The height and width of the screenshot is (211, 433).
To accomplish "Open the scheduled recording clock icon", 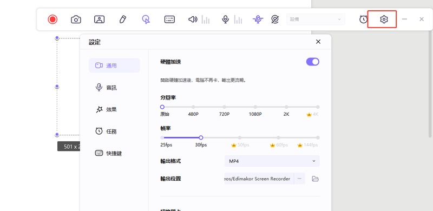I will pos(363,19).
